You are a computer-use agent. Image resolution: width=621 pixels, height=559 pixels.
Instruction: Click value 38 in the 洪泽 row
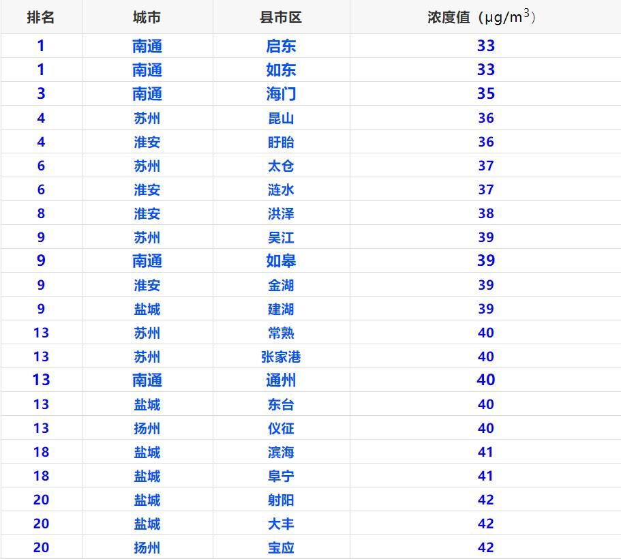486,213
